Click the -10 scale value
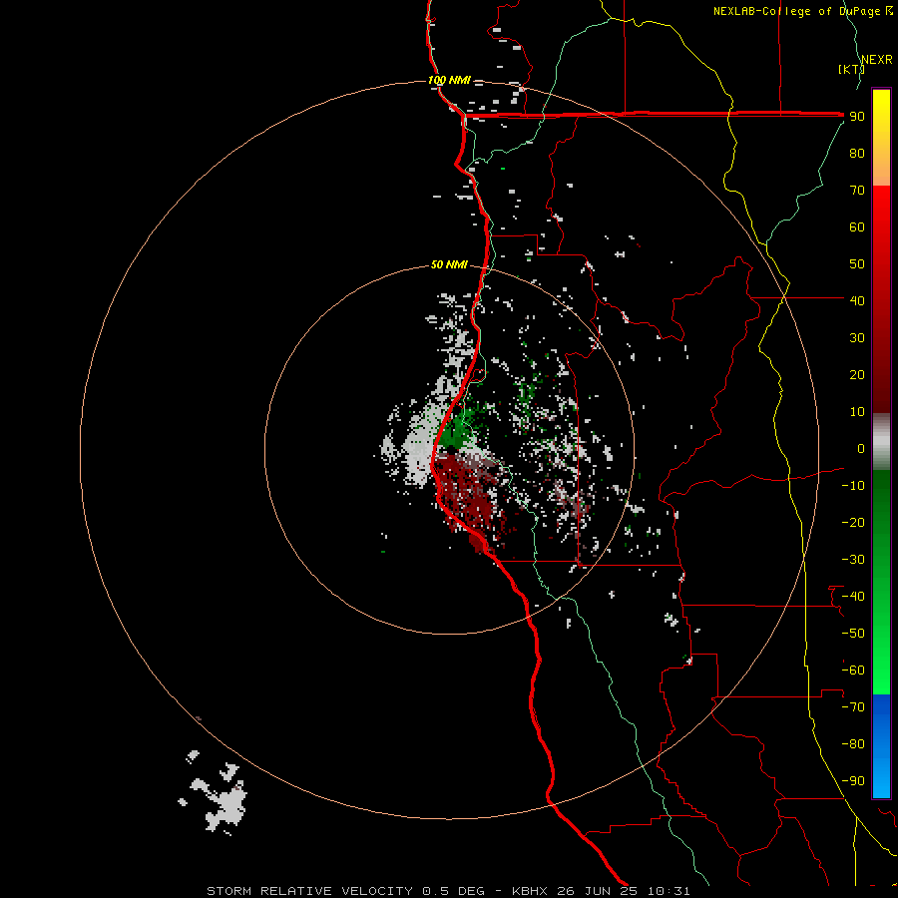This screenshot has width=898, height=898. (x=853, y=486)
